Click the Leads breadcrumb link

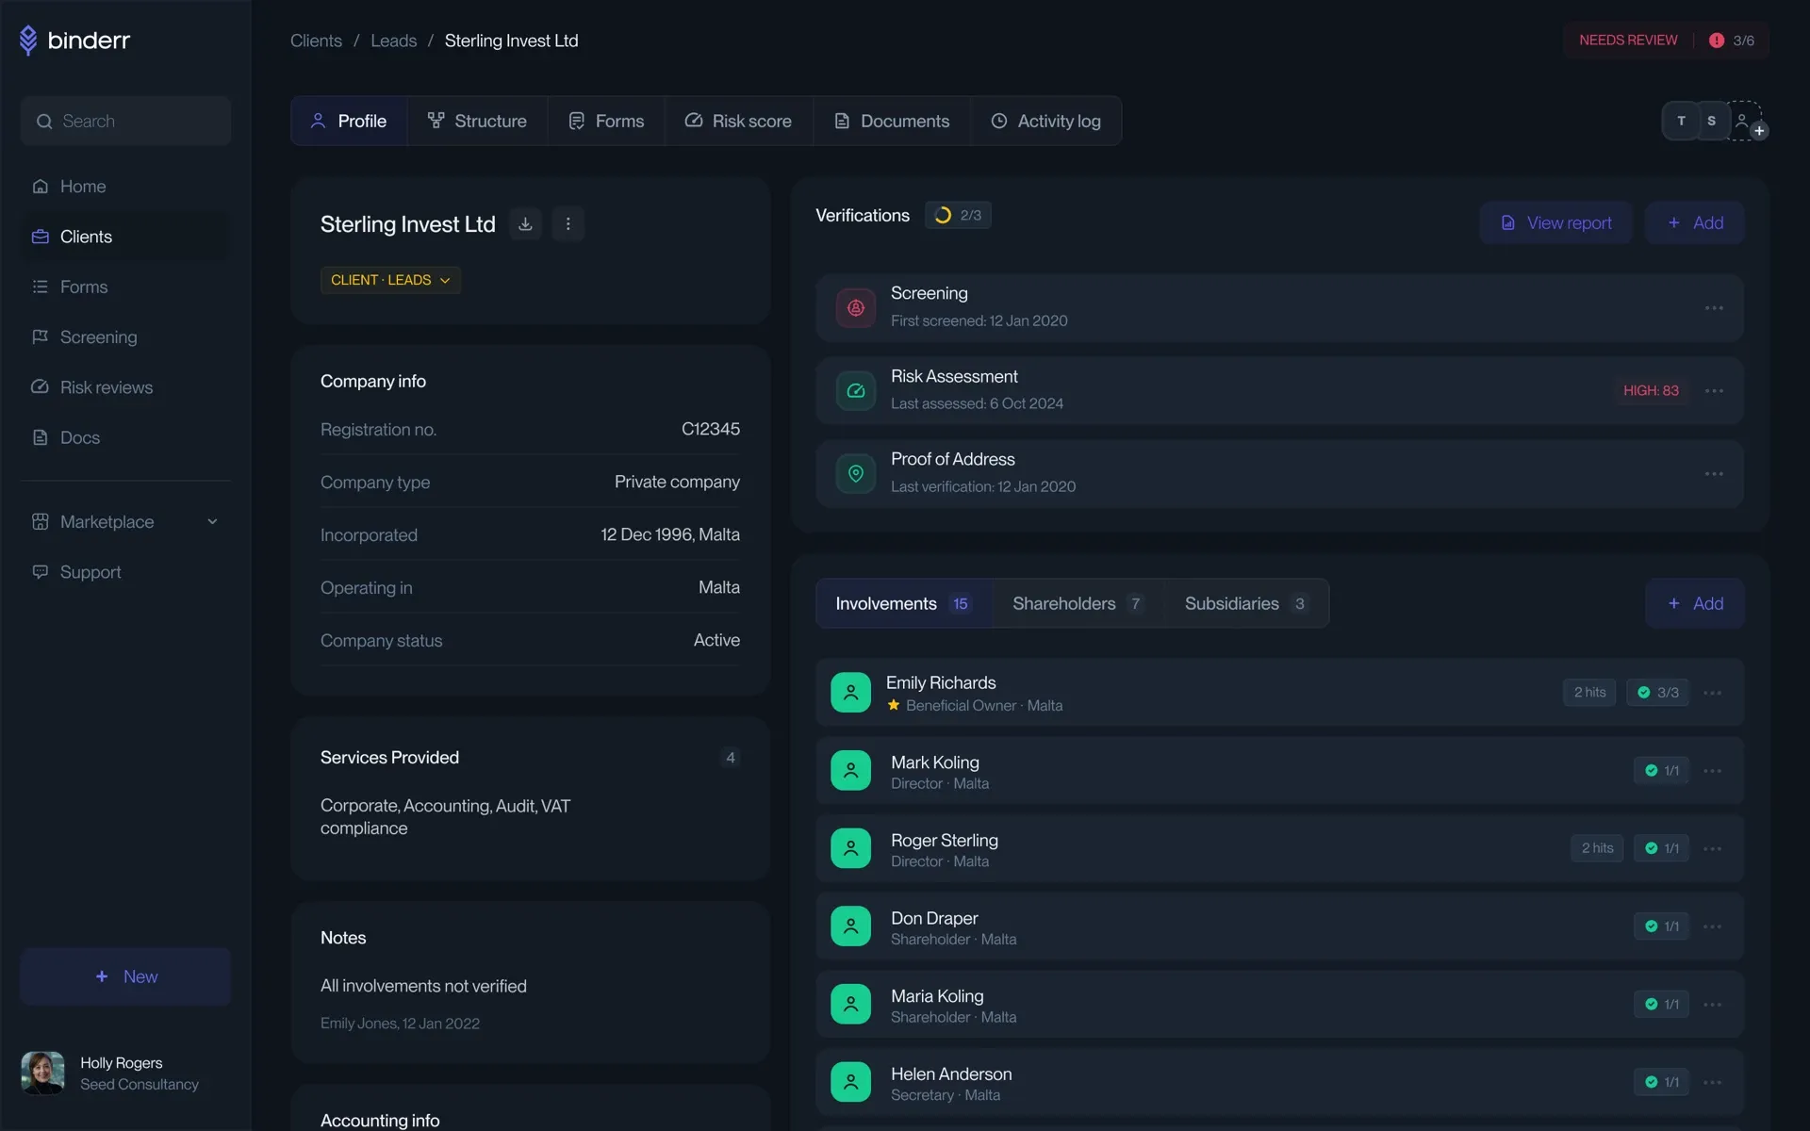click(393, 41)
